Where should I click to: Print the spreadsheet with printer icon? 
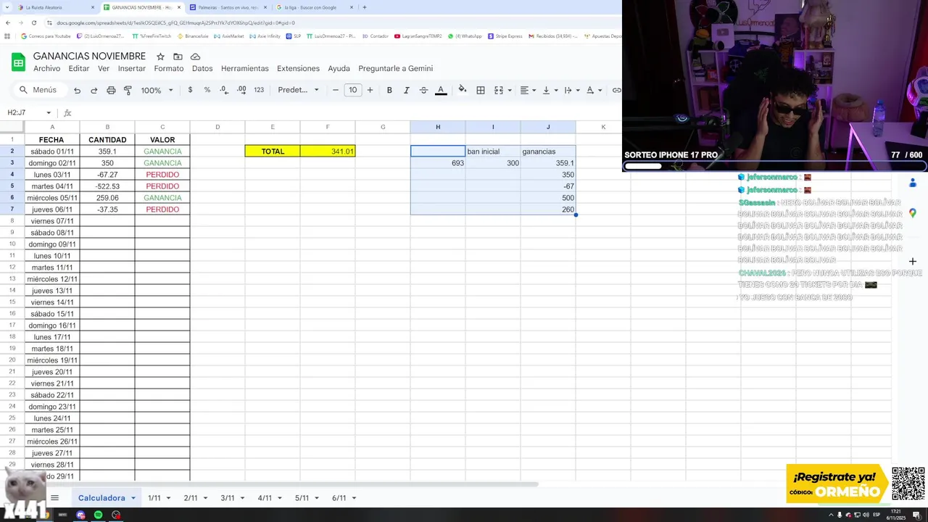coord(111,90)
